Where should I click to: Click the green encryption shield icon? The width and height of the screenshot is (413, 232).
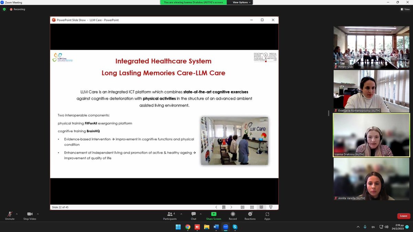point(4,9)
